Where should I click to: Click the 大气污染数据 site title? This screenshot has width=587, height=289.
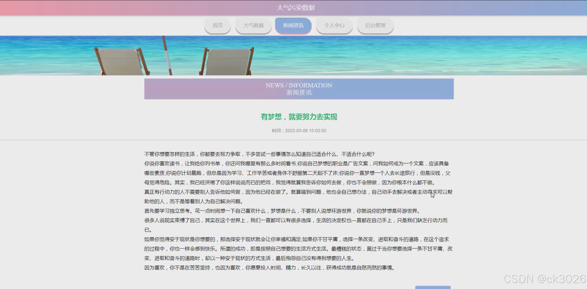click(x=296, y=8)
